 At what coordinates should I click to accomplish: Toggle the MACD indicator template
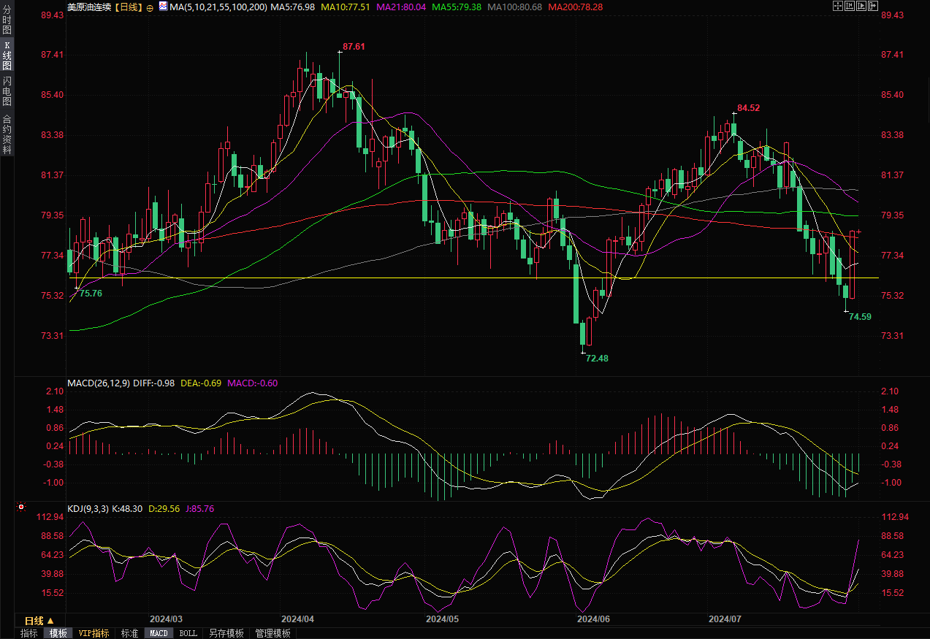pos(159,633)
